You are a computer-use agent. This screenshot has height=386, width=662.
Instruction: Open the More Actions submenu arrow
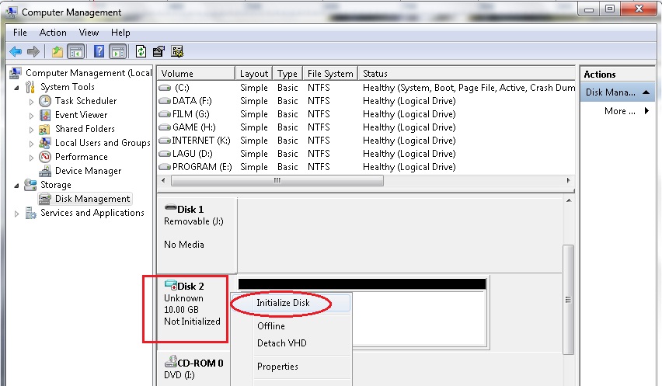[x=646, y=111]
